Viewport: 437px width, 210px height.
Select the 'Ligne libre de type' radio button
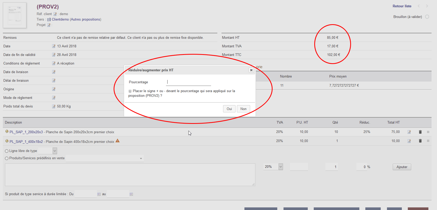pyautogui.click(x=7, y=151)
